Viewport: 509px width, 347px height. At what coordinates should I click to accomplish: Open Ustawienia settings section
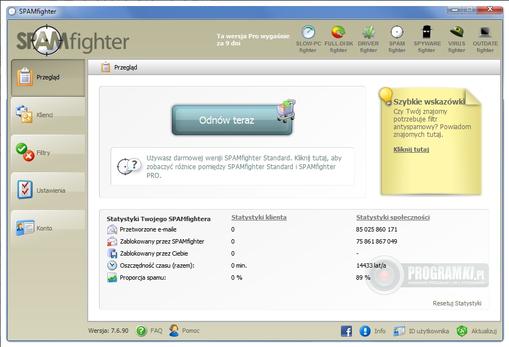click(48, 190)
